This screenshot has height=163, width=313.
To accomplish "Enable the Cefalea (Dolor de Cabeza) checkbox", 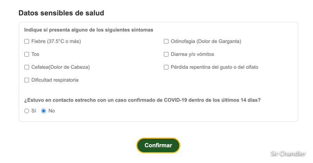I will [x=27, y=67].
